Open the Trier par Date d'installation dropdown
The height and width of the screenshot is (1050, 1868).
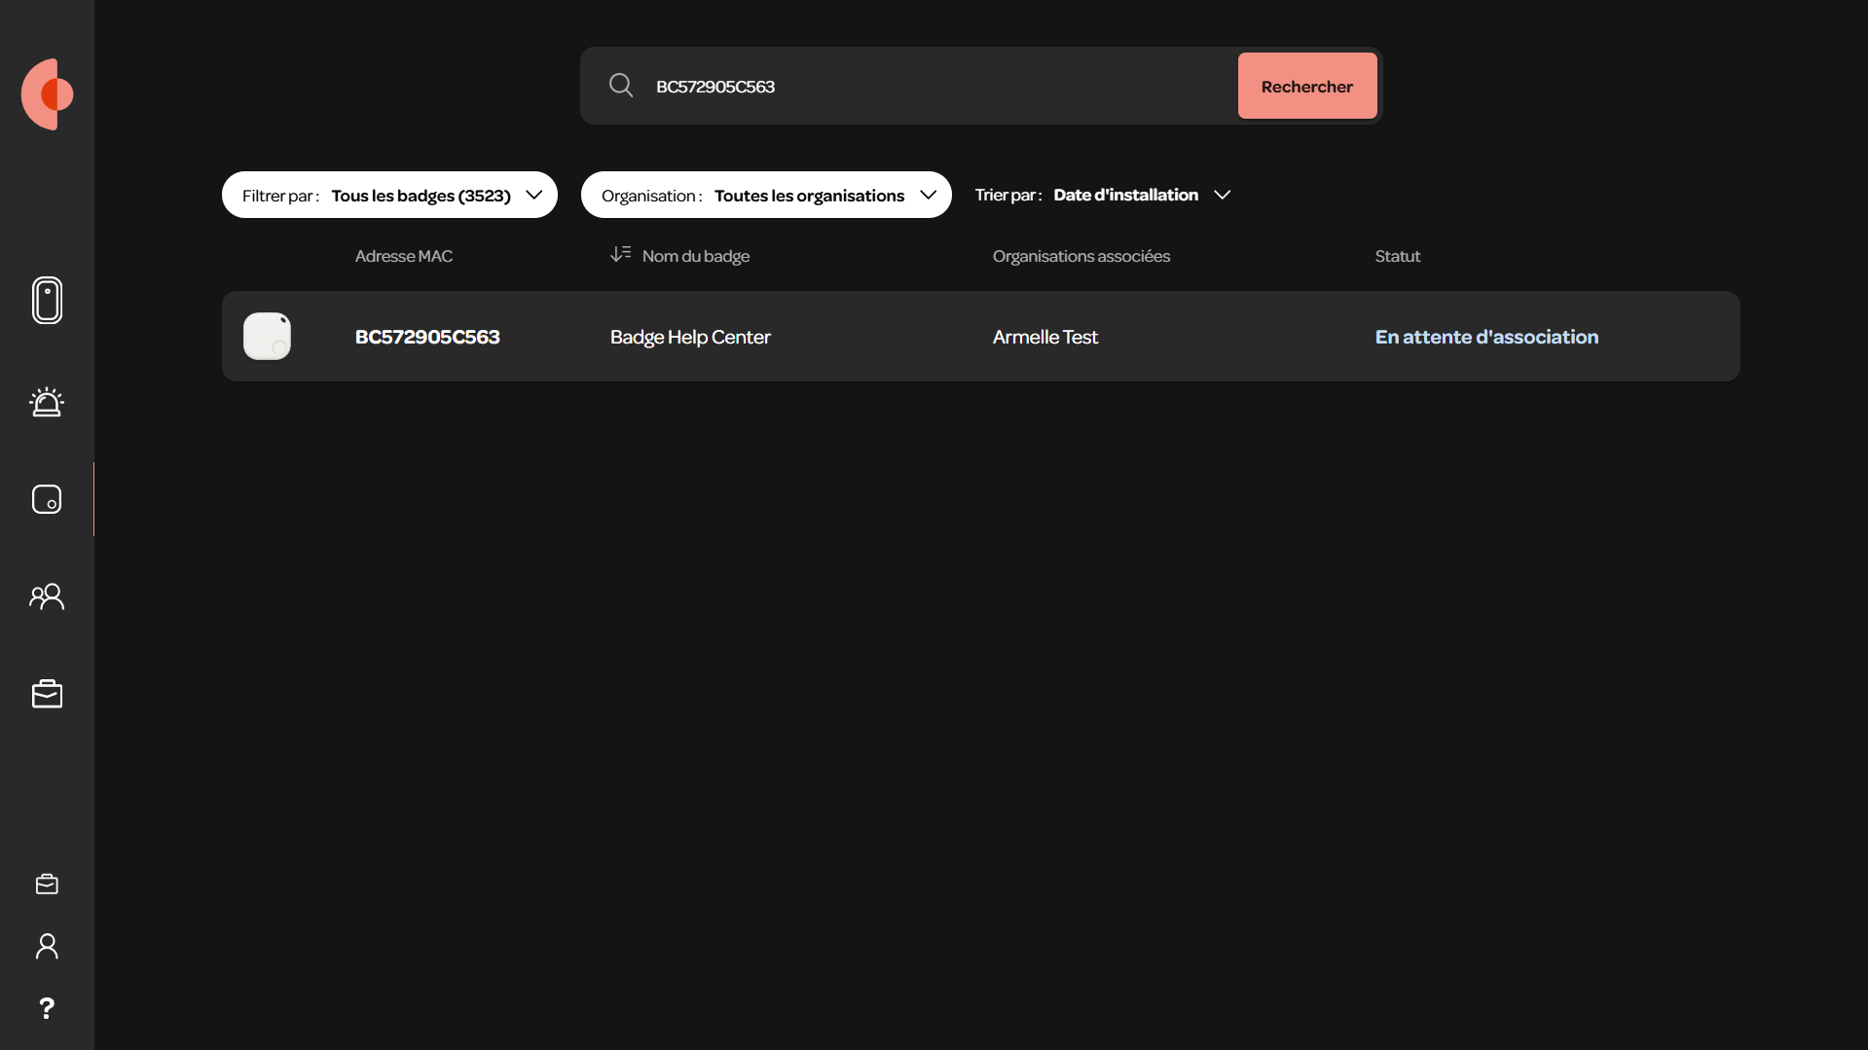point(1104,195)
